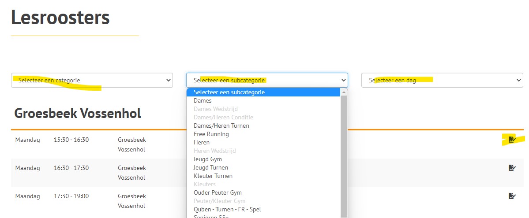Expand the 'Selecteer een dag' dropdown

click(x=442, y=80)
